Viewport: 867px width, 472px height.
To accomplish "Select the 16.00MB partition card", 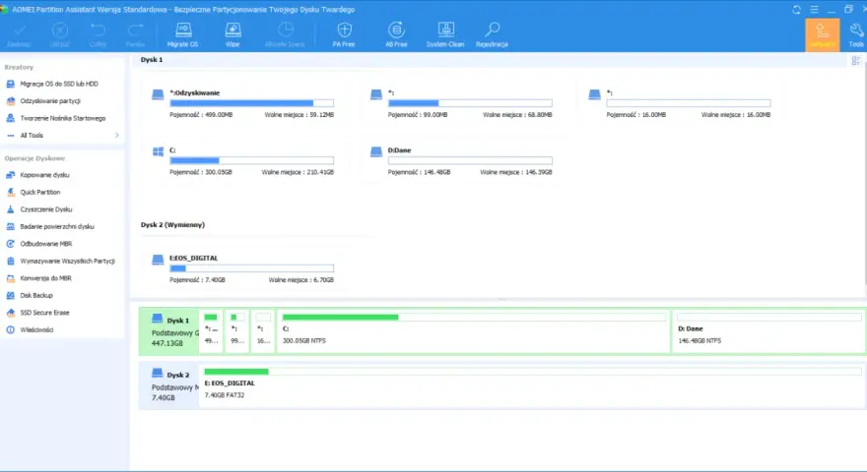I will 680,103.
